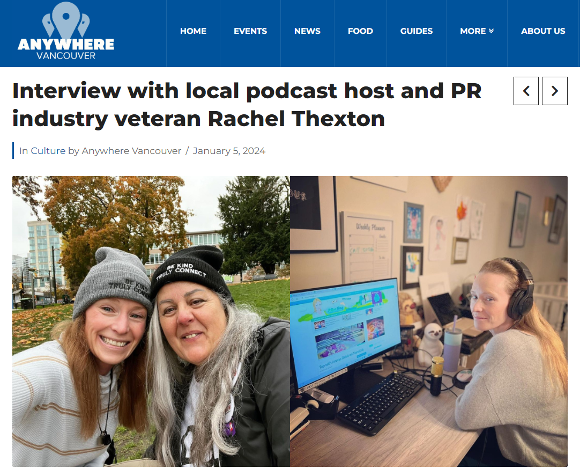580x476 pixels.
Task: Visit the ABOUT US page
Action: tap(543, 31)
